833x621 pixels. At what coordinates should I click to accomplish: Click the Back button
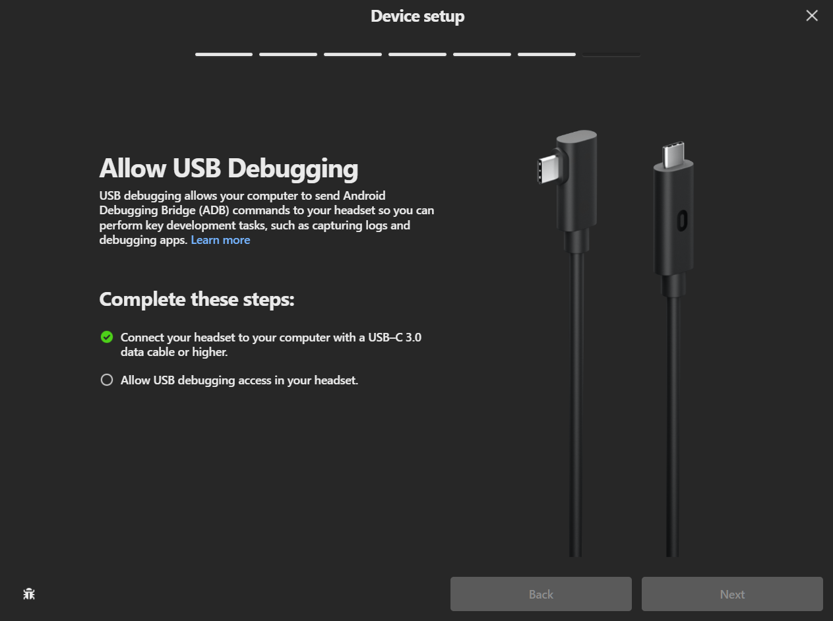(x=541, y=594)
